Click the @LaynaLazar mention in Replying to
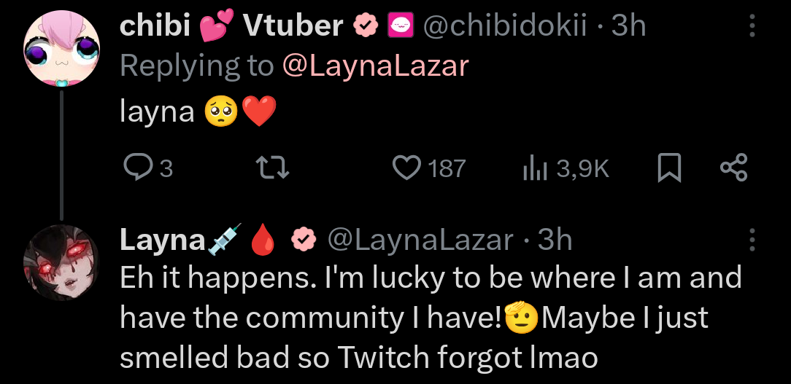 coord(375,66)
